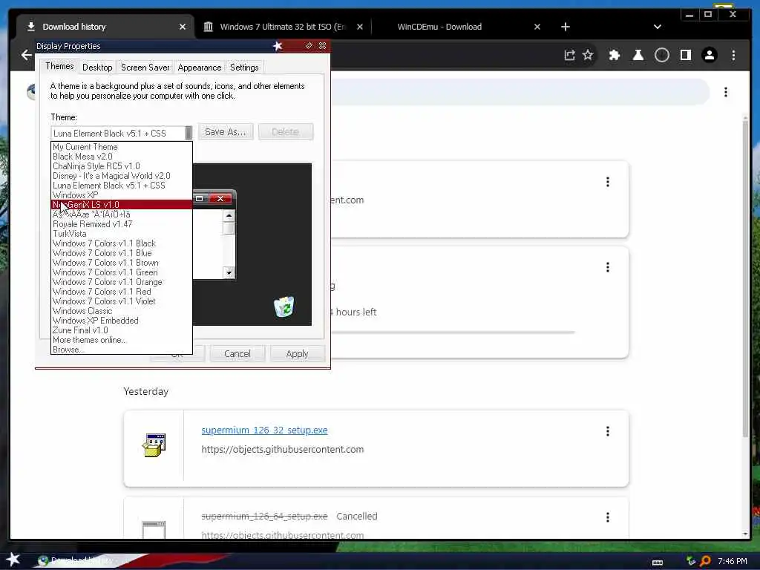Open the downloads page more-actions menu
760x570 pixels.
726,92
